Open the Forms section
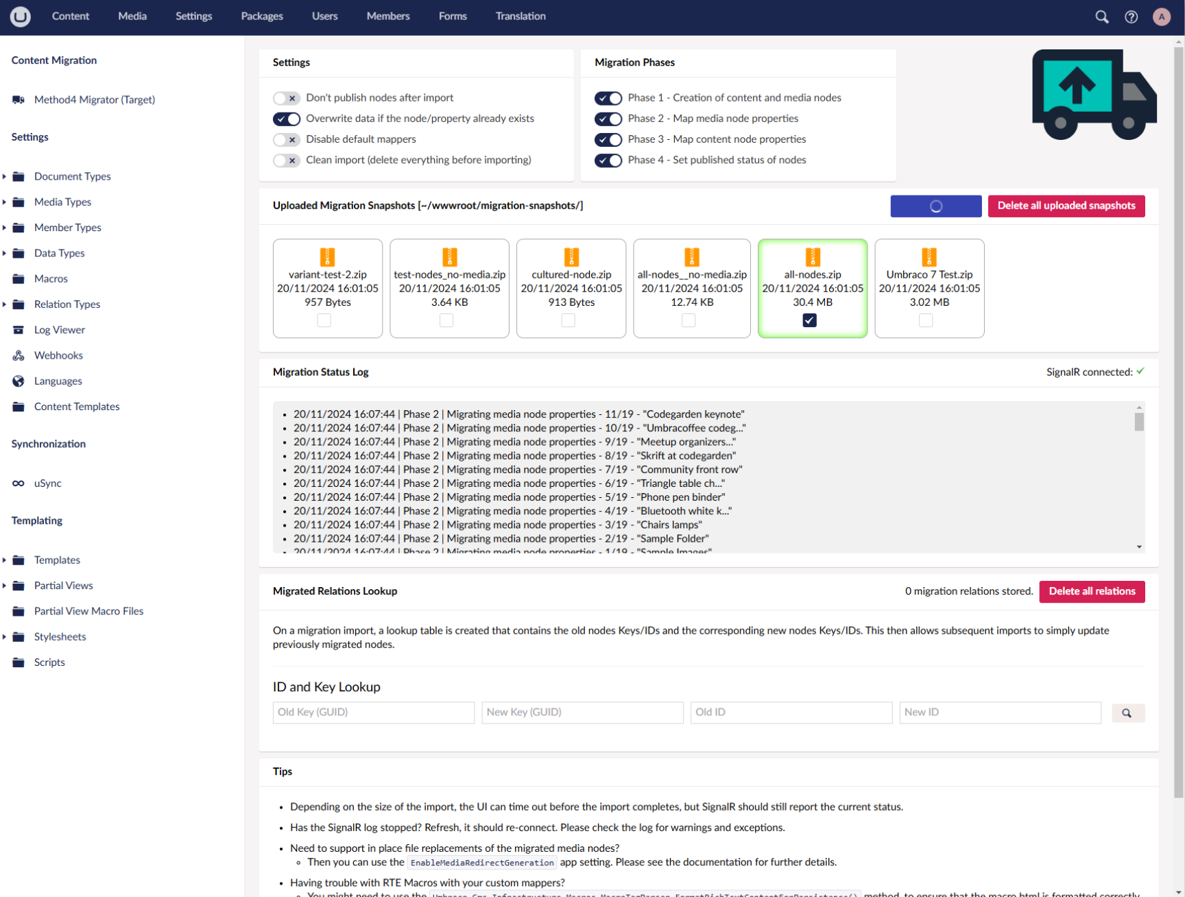 pyautogui.click(x=453, y=16)
